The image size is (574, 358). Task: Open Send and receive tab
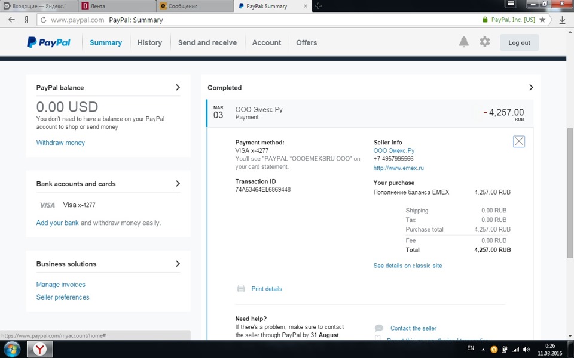(207, 42)
